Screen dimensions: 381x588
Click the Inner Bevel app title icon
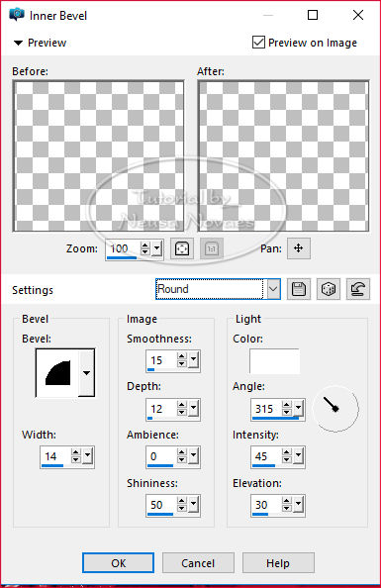coord(17,15)
